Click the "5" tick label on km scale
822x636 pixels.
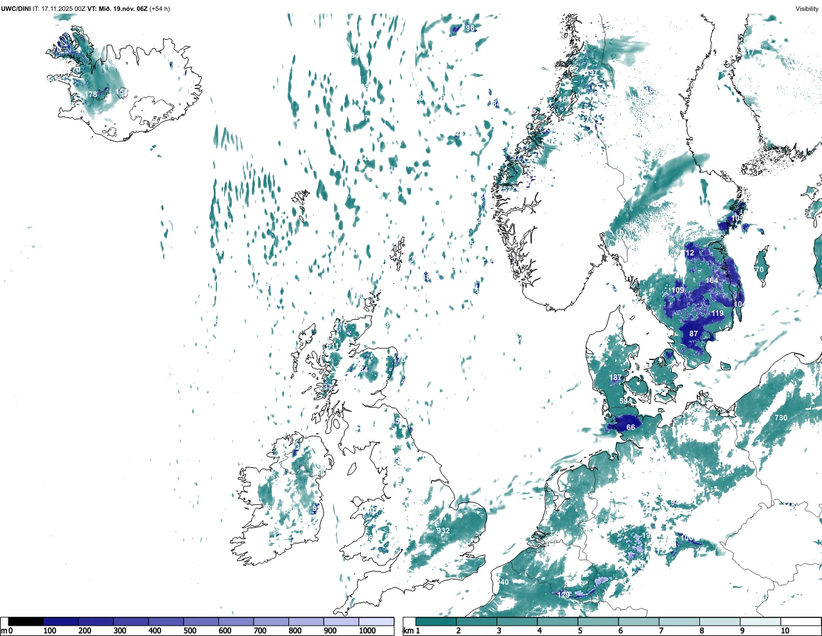tap(580, 631)
